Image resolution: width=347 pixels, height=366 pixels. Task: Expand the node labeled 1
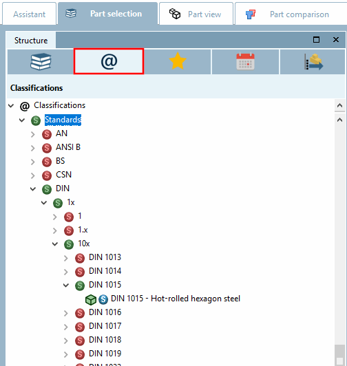click(x=55, y=217)
